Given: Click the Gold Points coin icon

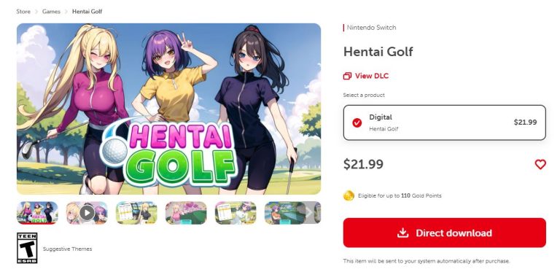Looking at the screenshot, I should click(349, 195).
